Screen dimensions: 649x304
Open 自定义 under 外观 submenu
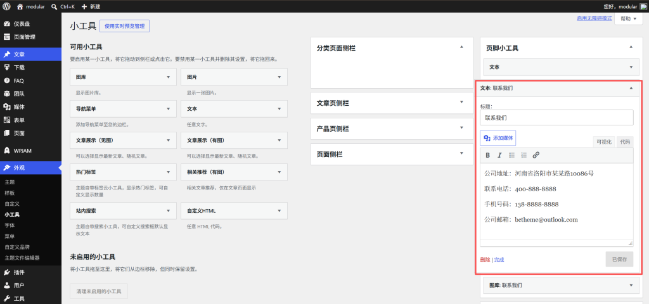coord(13,204)
